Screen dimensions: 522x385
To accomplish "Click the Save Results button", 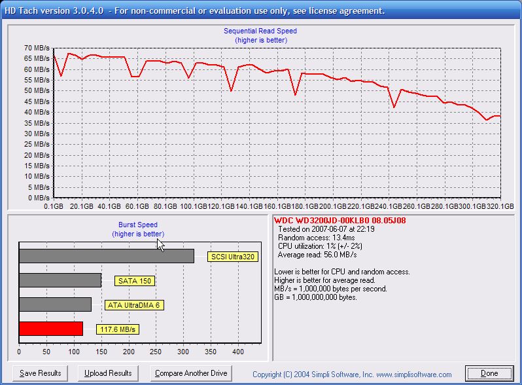I will (41, 373).
